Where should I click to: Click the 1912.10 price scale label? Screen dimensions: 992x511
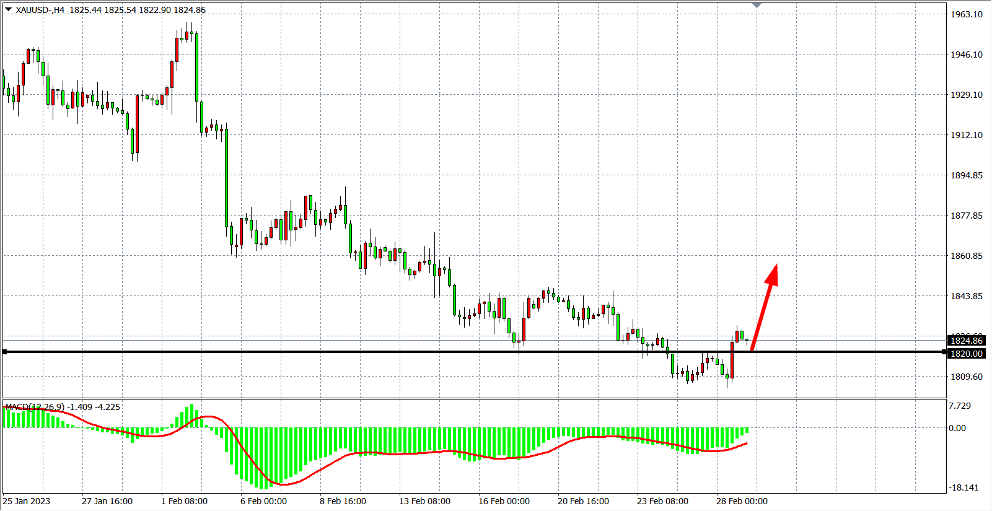click(967, 135)
